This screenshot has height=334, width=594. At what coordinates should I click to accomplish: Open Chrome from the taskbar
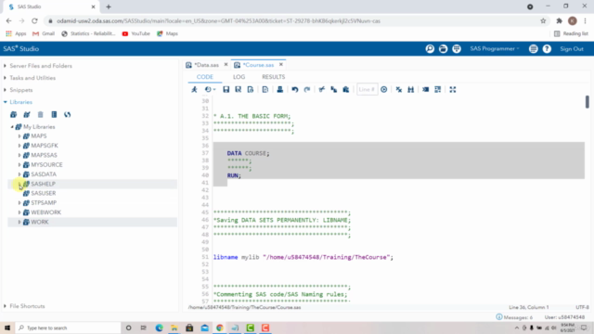(x=220, y=328)
